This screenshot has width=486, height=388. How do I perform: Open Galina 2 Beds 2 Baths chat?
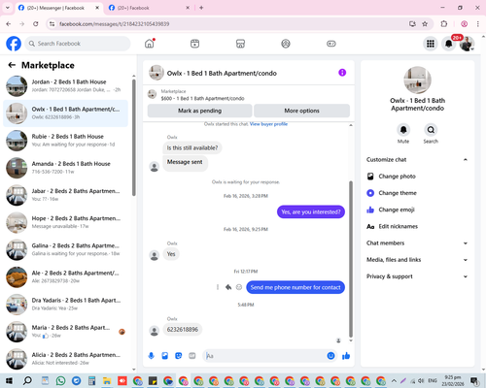65,249
